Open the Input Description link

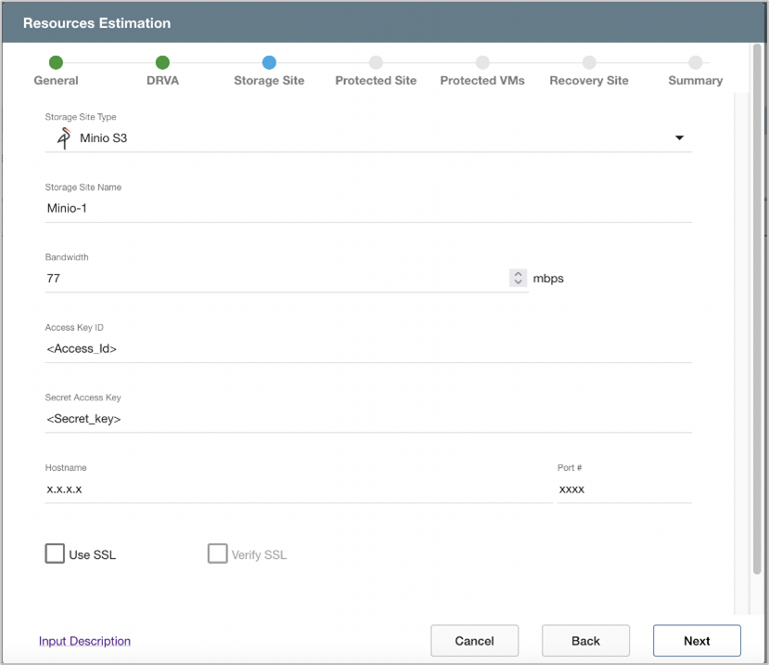(x=84, y=641)
